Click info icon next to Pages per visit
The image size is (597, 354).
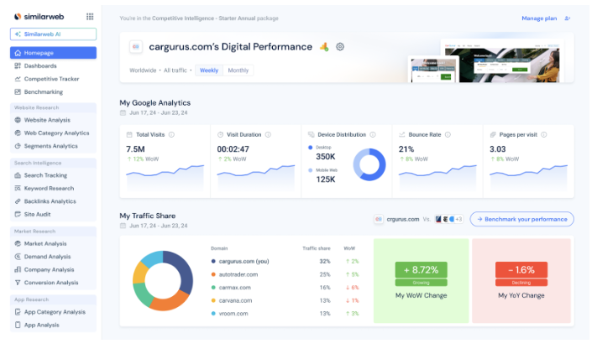pos(544,134)
